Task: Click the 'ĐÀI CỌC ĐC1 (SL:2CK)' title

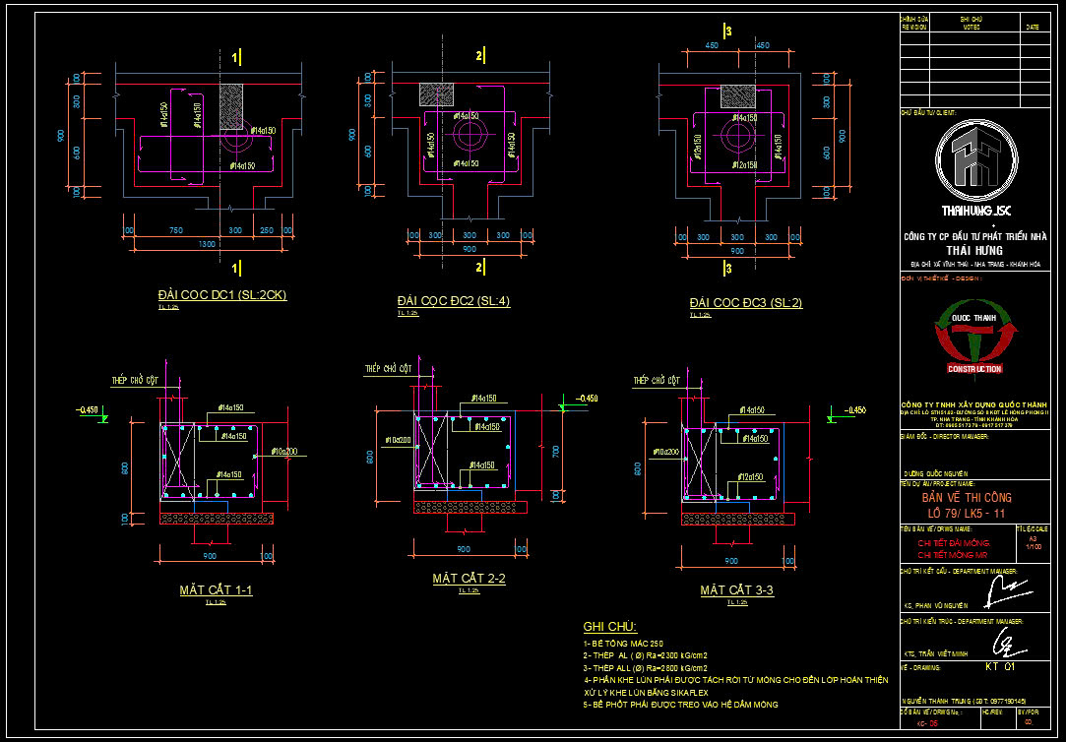Action: click(x=222, y=295)
